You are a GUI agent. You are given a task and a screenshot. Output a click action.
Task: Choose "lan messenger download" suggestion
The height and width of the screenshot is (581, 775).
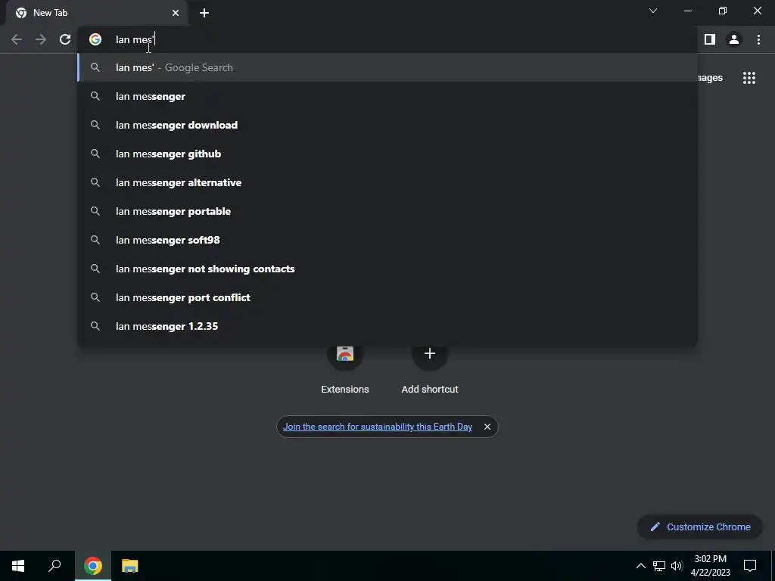click(x=387, y=125)
